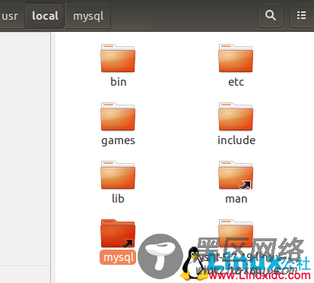The height and width of the screenshot is (283, 314).
Task: Open the bin folder icon
Action: tap(118, 58)
